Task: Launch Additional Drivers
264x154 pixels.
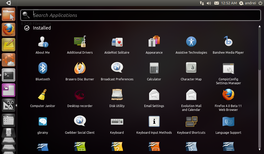Action: point(80,45)
